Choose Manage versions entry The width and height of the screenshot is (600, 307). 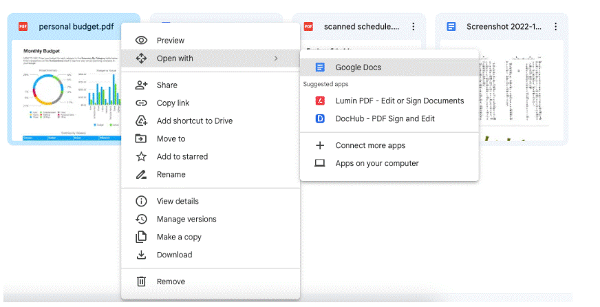click(x=211, y=219)
